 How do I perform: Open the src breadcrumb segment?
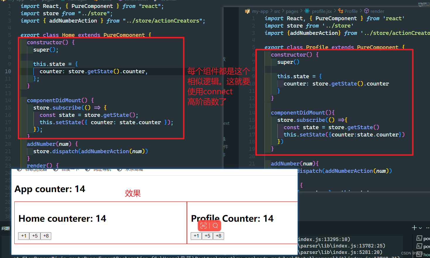coord(277,11)
